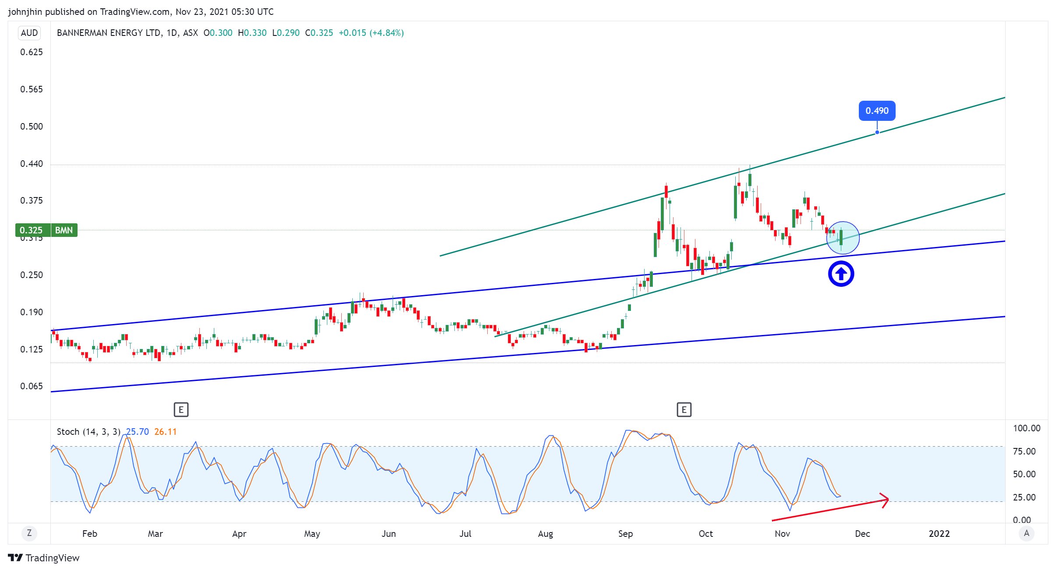
Task: Click the 0.325 current price tag
Action: tap(32, 230)
